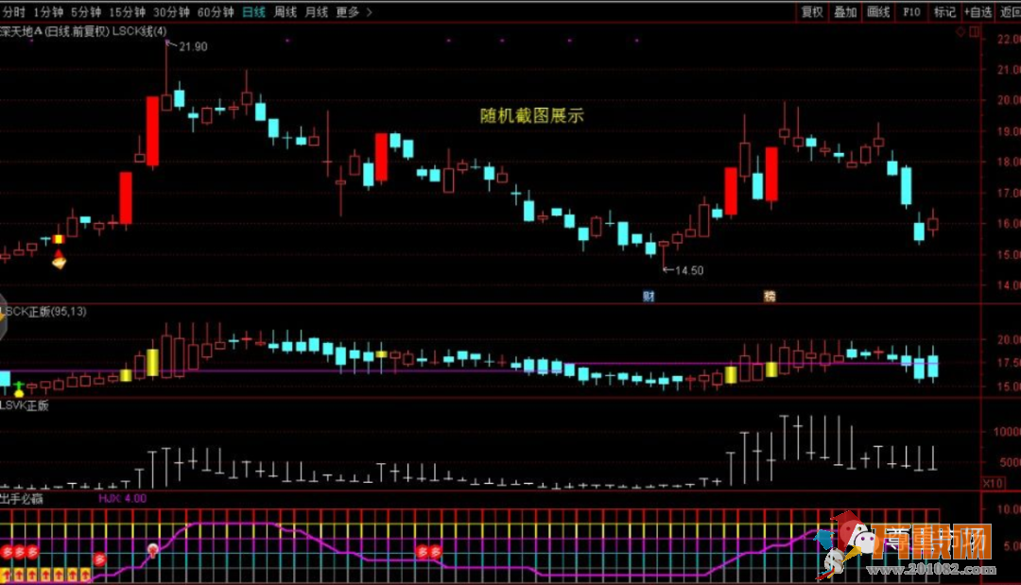Click the 叠加 overlay button
Viewport: 1021px width, 585px height.
[845, 11]
